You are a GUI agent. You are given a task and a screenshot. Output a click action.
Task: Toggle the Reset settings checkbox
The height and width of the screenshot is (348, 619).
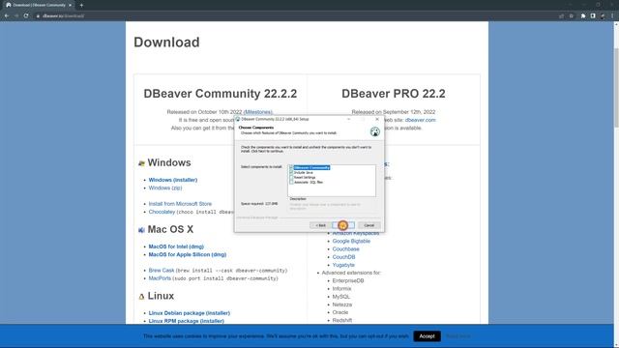click(x=291, y=177)
